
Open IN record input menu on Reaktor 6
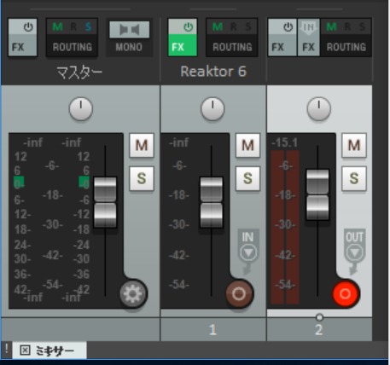(x=248, y=251)
